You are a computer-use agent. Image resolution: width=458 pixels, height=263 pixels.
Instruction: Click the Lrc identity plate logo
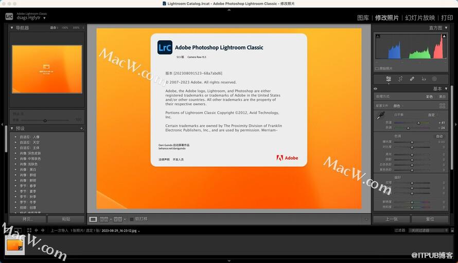9,16
